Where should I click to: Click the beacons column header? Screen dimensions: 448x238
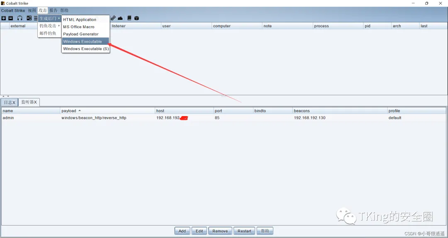pyautogui.click(x=340, y=111)
